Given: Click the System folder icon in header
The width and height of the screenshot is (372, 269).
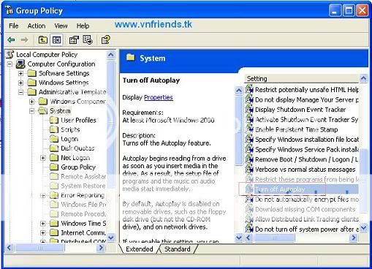Looking at the screenshot, I should tap(131, 58).
